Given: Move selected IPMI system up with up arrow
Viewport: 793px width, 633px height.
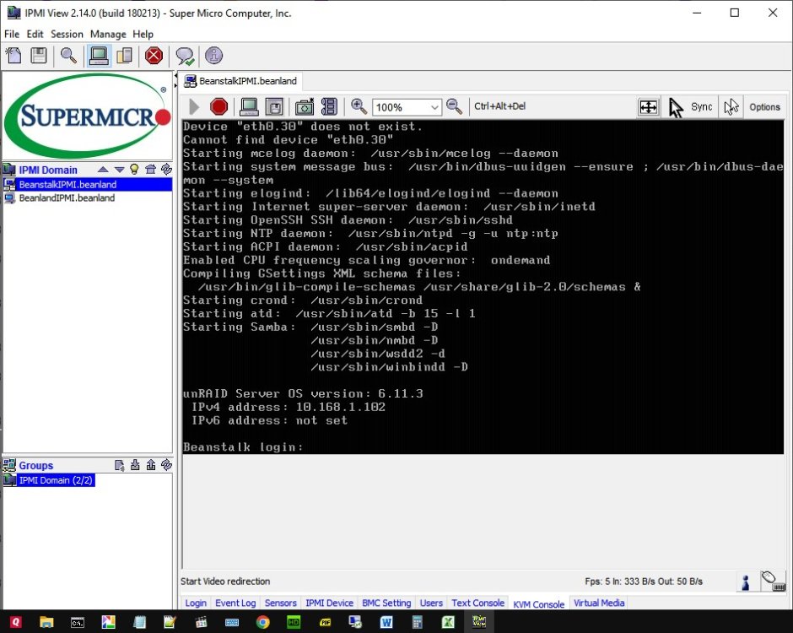Looking at the screenshot, I should pos(103,170).
